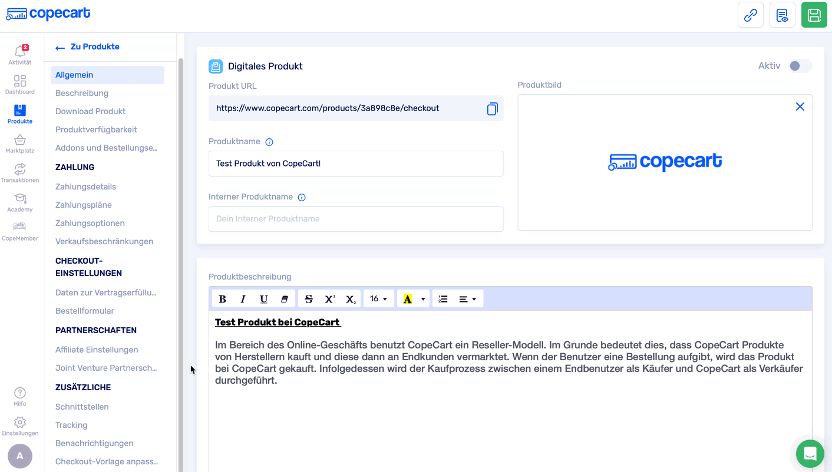Viewport: 832px width, 472px height.
Task: Go back via Zu Produkte link
Action: coord(87,46)
